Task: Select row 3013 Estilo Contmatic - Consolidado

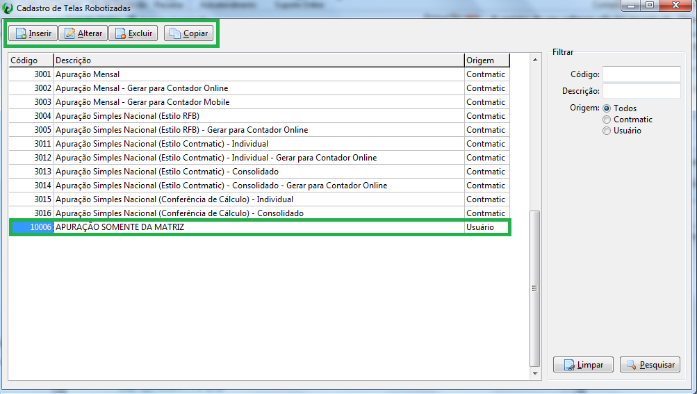Action: point(259,171)
